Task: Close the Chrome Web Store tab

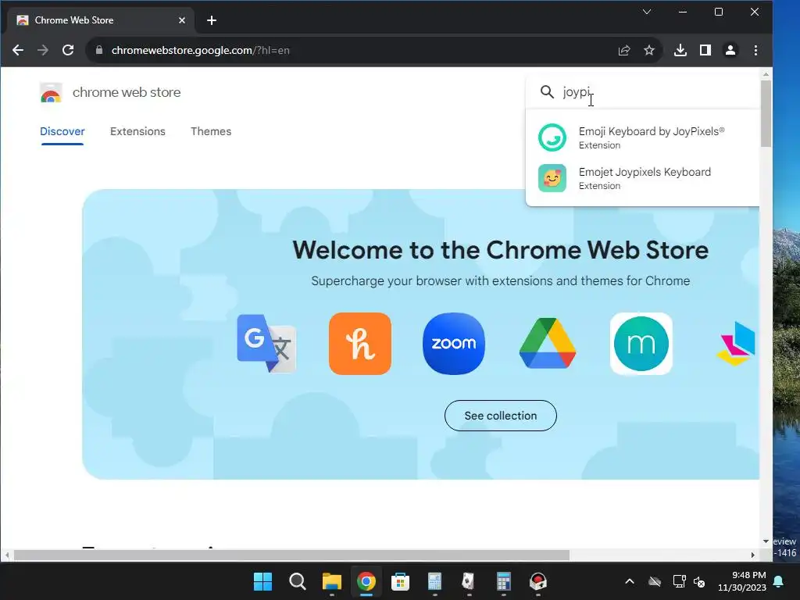Action: point(181,20)
